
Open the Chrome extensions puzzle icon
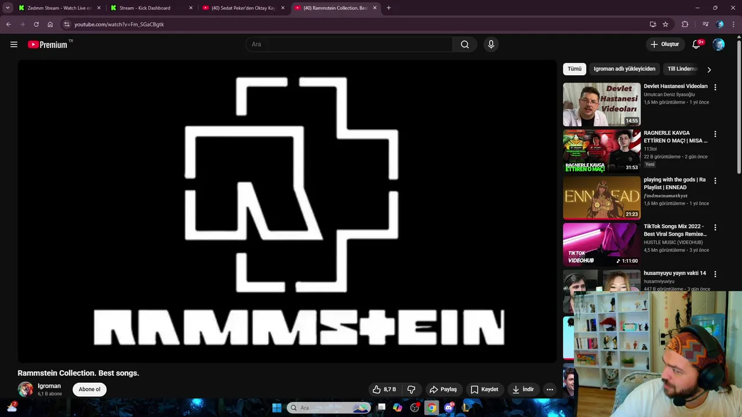pos(685,24)
